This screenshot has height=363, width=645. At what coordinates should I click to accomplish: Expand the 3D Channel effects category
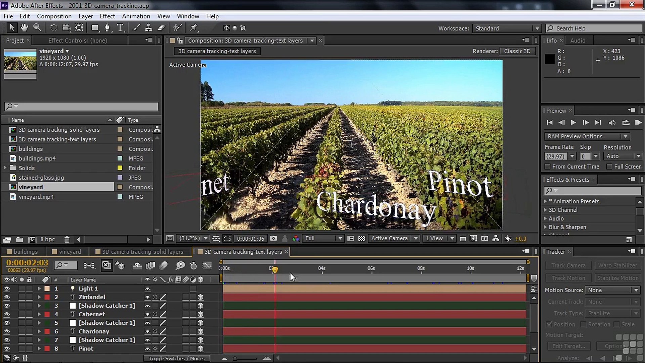click(x=545, y=210)
